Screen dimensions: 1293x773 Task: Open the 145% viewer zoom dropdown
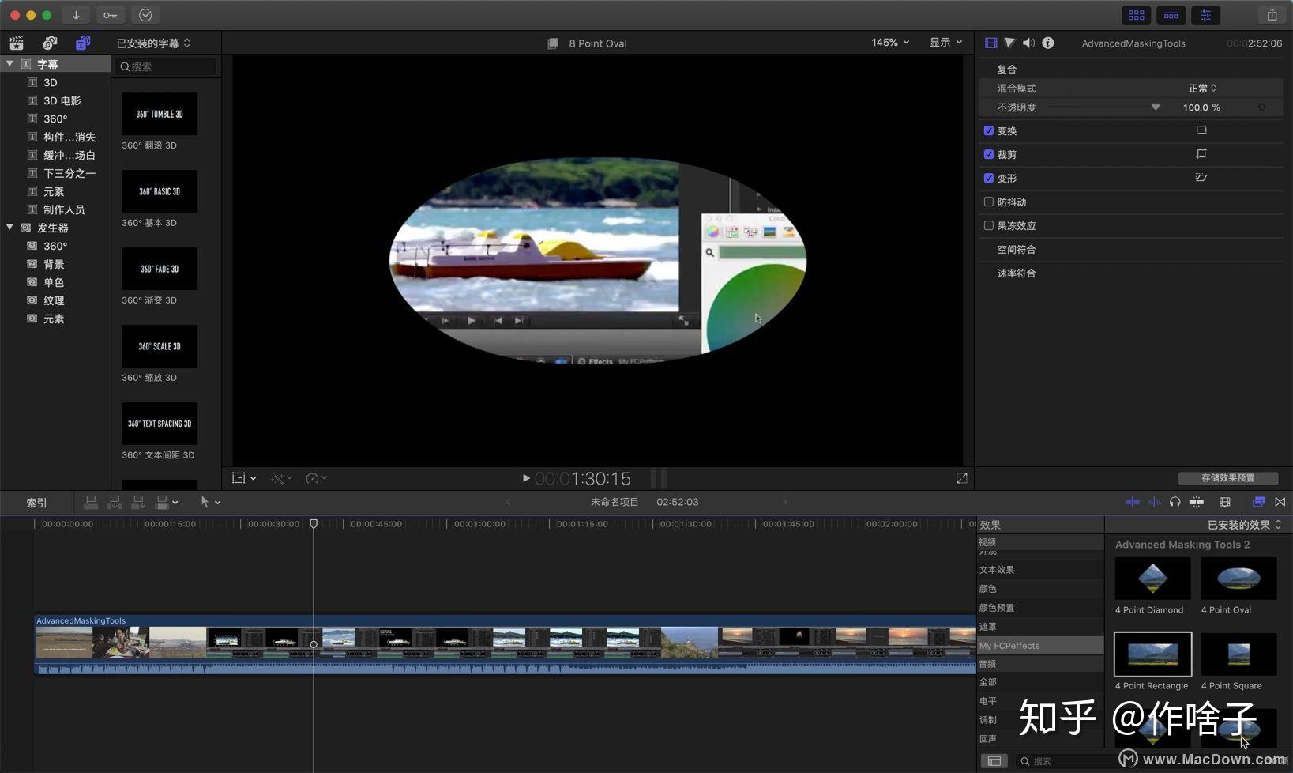click(888, 43)
